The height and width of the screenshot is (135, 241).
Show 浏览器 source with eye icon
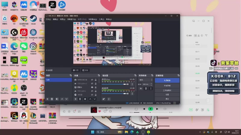92,95
